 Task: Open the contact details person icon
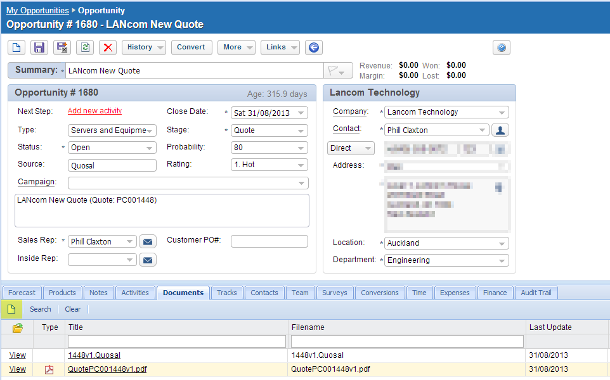point(500,130)
